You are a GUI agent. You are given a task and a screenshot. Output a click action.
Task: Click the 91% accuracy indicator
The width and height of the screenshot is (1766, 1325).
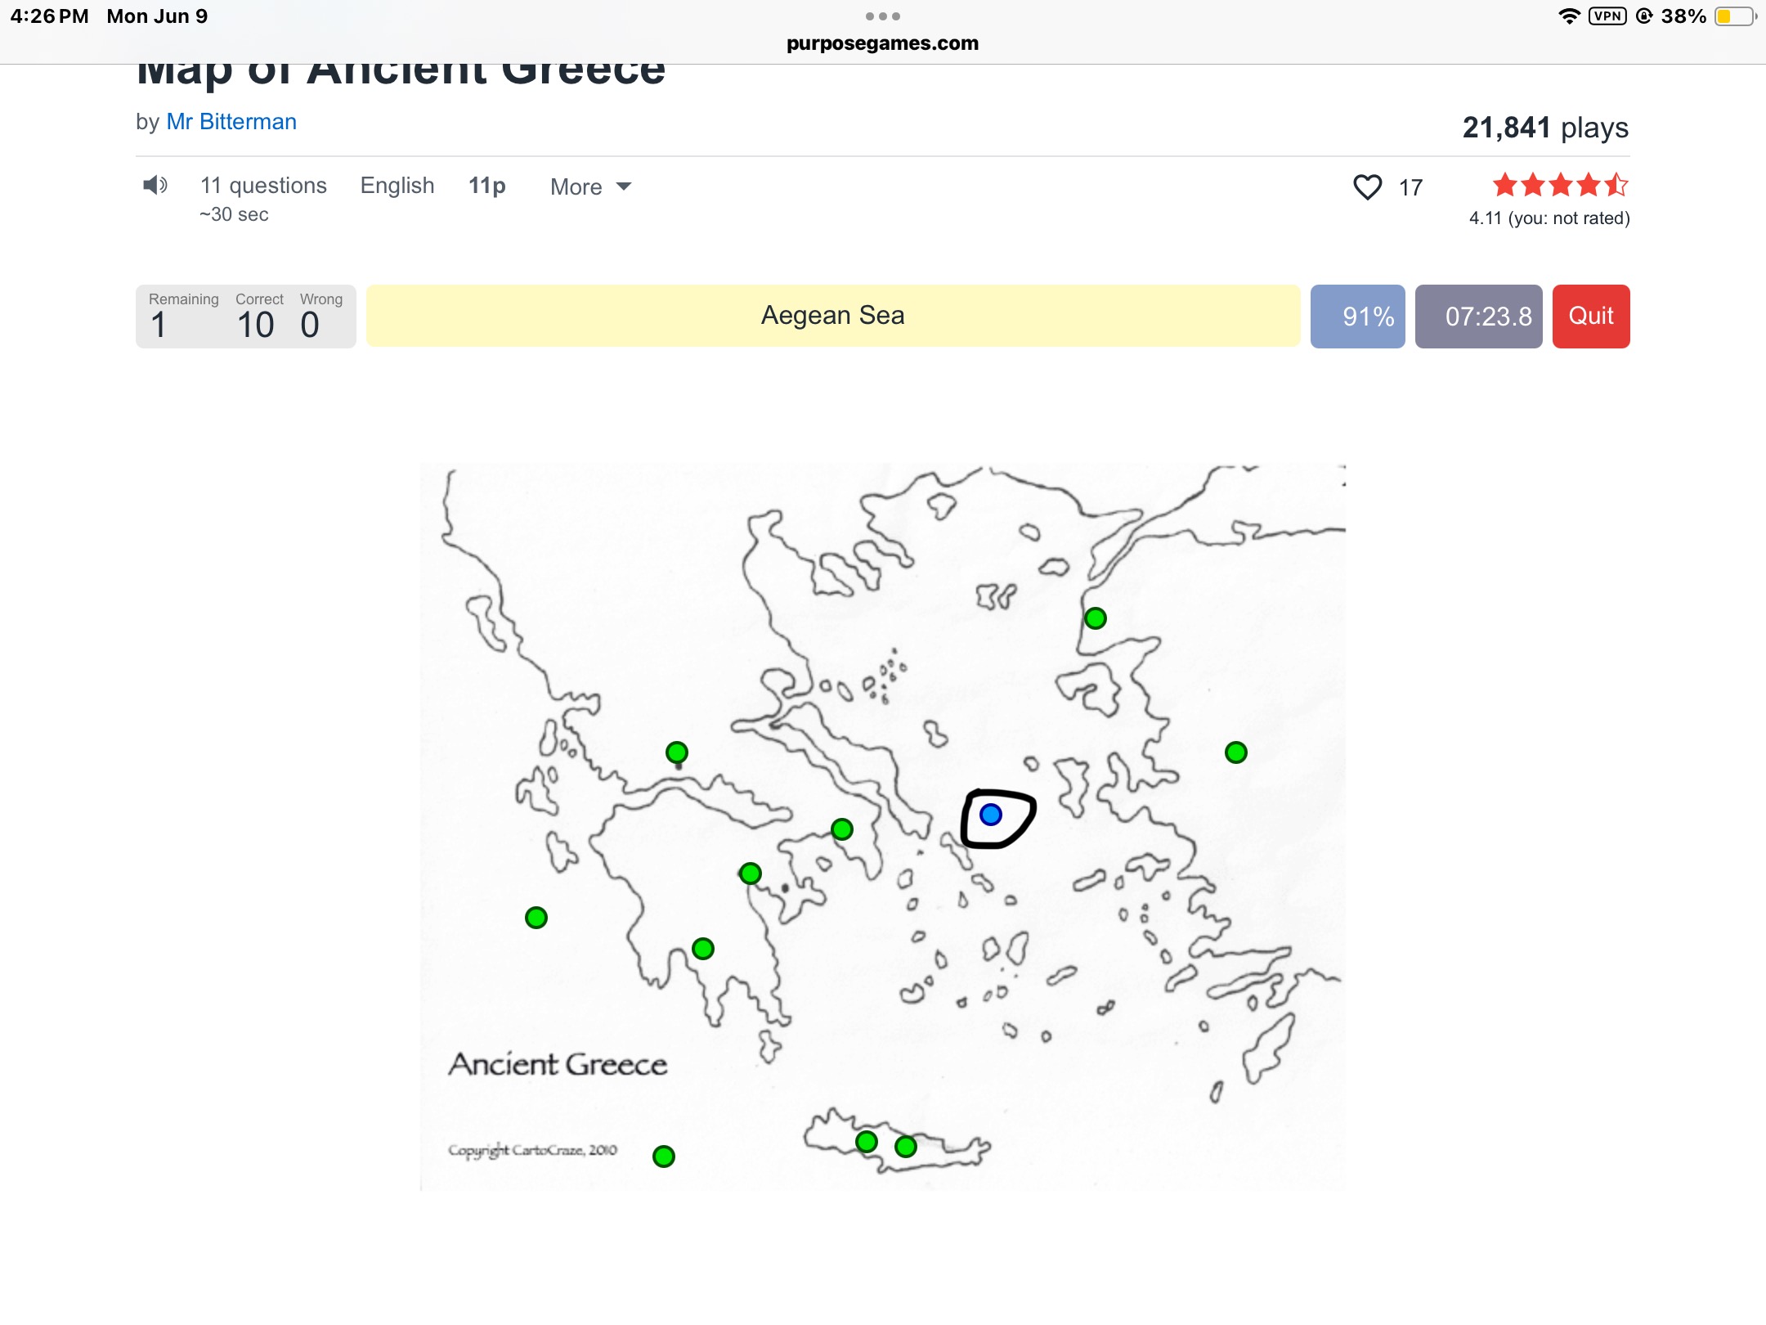[1357, 317]
